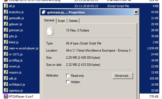Click the analytics.js script icon
This screenshot has height=99, width=162.
click(x=6, y=12)
